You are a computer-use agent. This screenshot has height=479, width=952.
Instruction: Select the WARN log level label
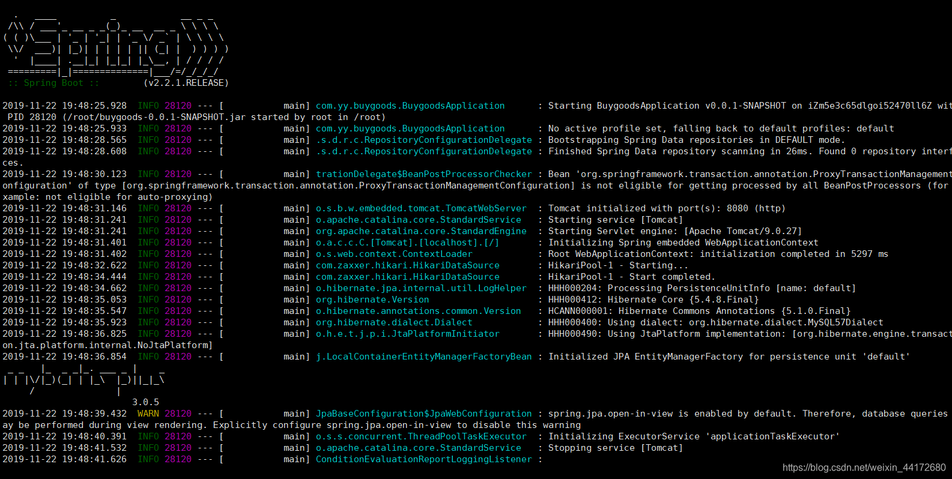148,414
